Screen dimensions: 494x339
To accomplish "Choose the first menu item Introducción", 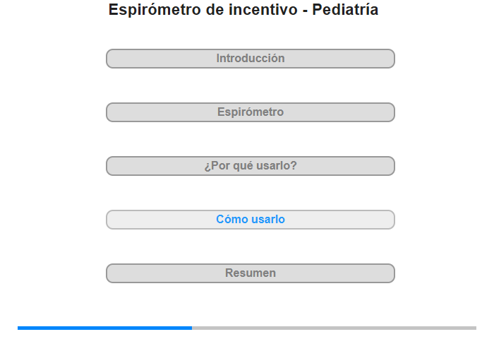I will coord(250,59).
